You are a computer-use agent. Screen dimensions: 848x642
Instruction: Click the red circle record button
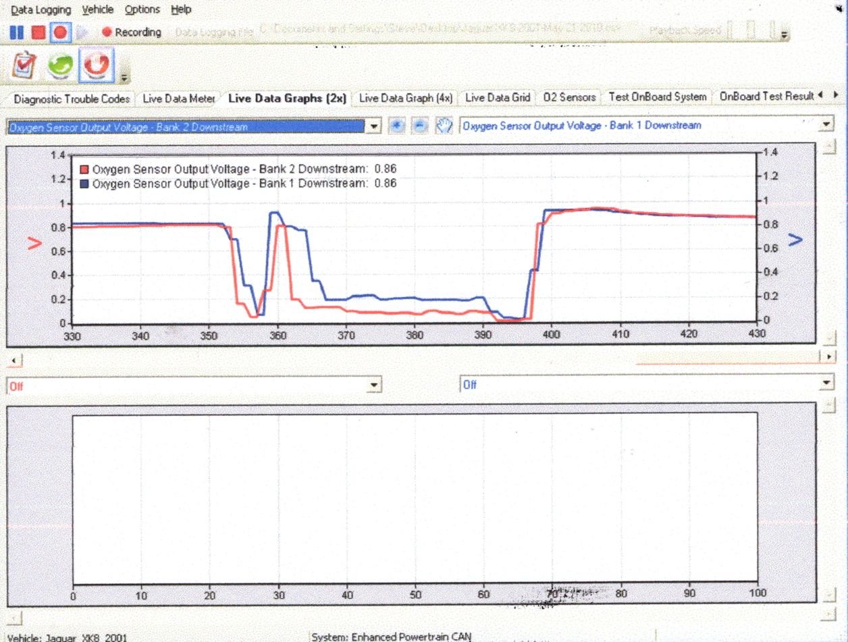pos(60,32)
